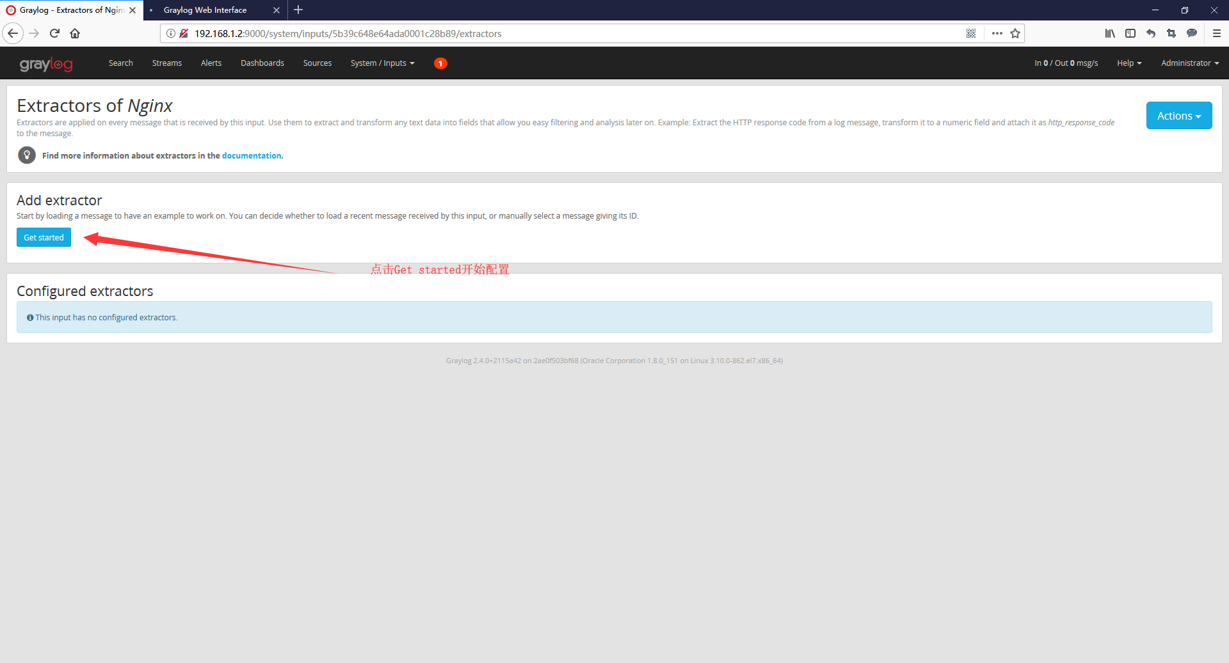This screenshot has width=1229, height=663.
Task: Click Get started to add extractor
Action: [x=44, y=237]
